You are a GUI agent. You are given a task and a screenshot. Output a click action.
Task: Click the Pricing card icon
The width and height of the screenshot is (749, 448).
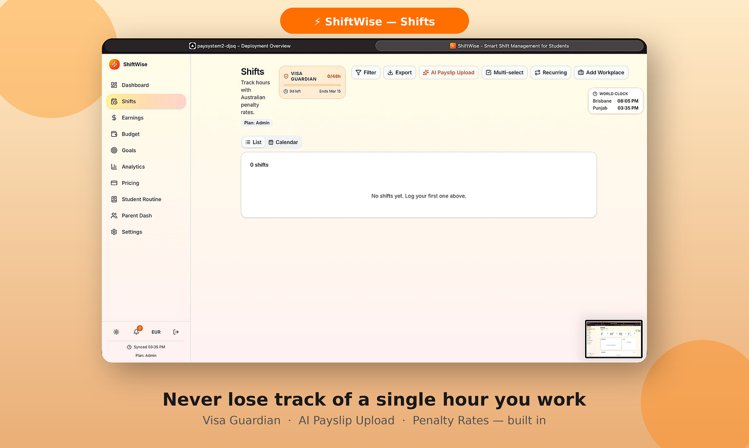(114, 183)
